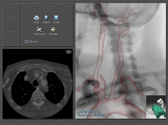This screenshot has height=125, width=168.
Task: Select the top empty slot in left panel
Action: click(x=11, y=10)
